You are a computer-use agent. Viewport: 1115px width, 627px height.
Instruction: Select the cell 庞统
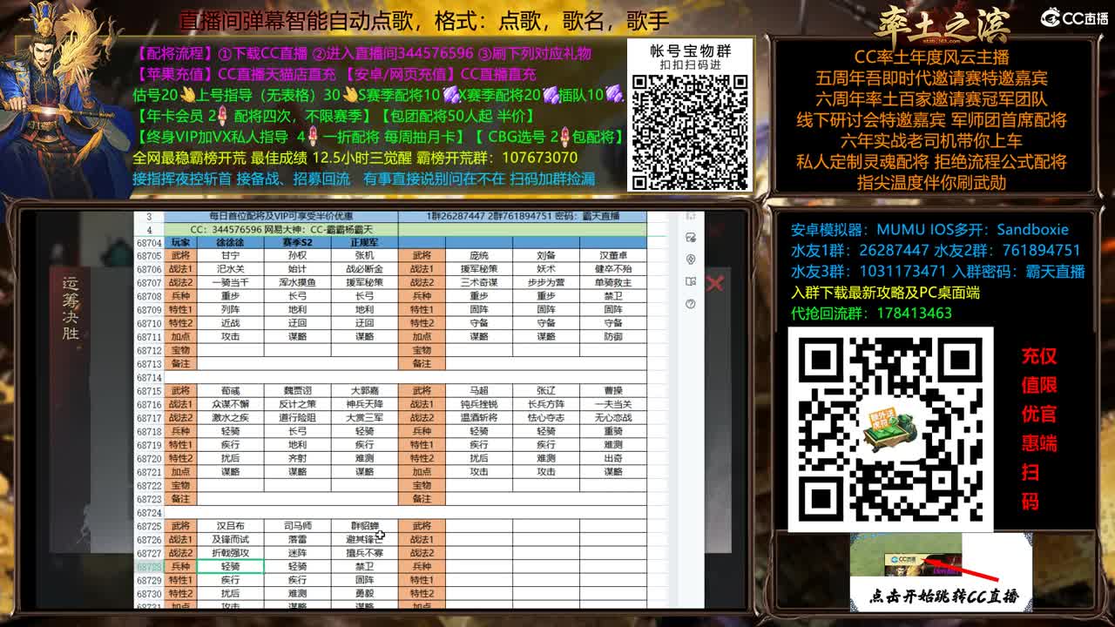(x=479, y=256)
